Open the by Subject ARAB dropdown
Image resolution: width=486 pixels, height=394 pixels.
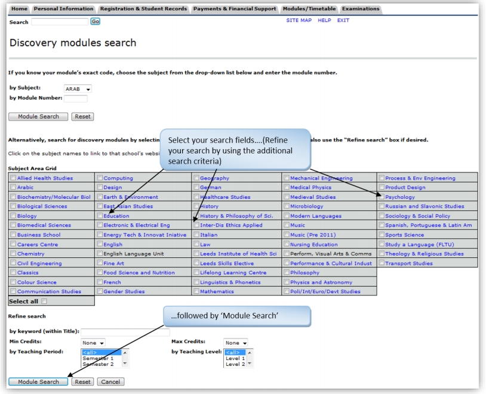pos(78,89)
